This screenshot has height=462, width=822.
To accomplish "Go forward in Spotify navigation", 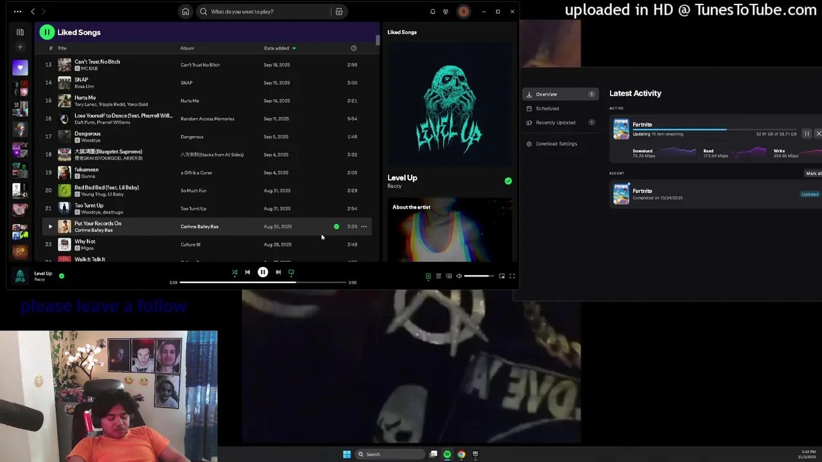I will (44, 12).
